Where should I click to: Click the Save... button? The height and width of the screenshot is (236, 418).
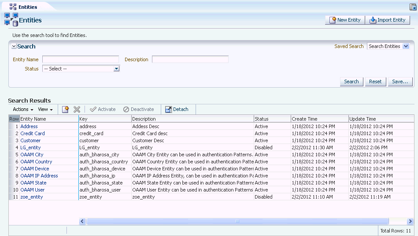pyautogui.click(x=400, y=81)
